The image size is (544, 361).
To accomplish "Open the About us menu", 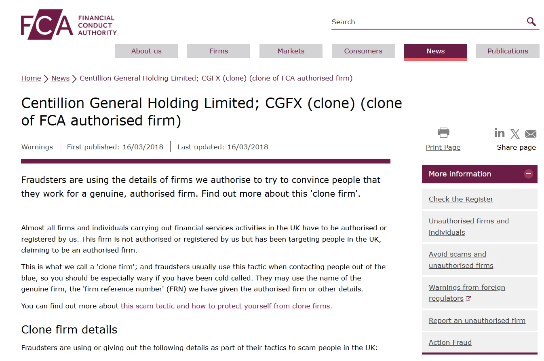I will (x=146, y=51).
